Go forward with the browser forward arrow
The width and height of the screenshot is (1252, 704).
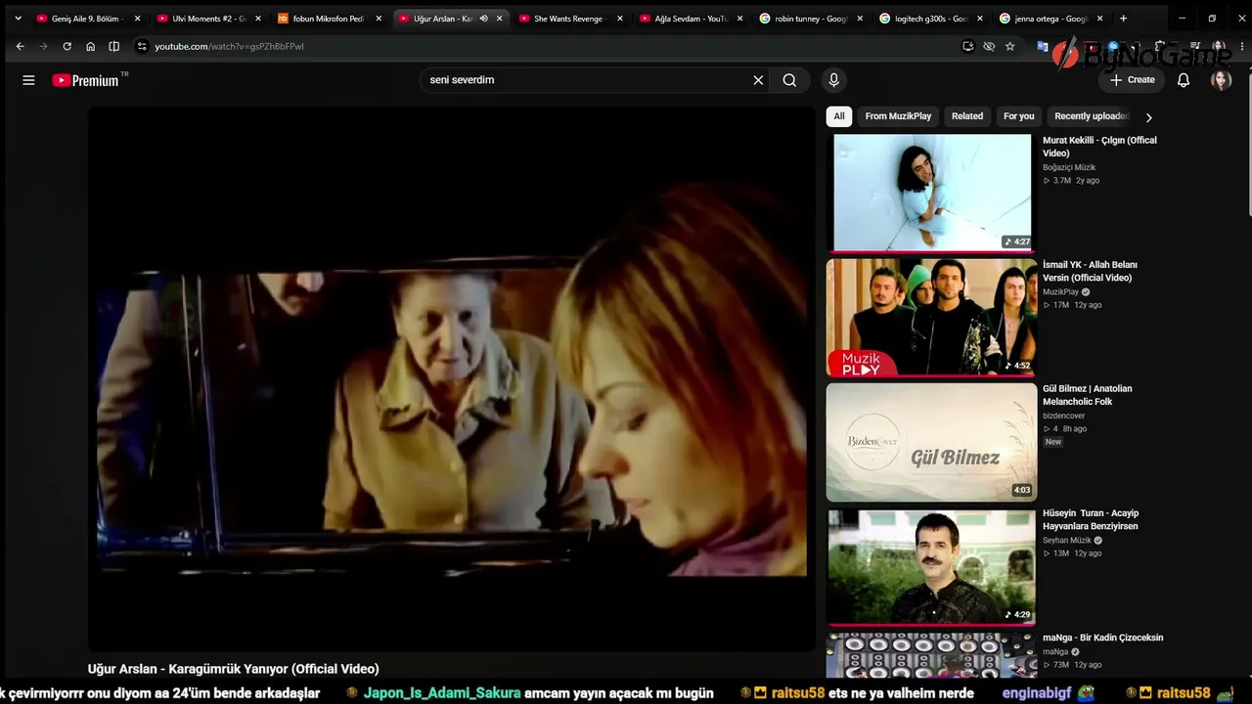tap(43, 46)
